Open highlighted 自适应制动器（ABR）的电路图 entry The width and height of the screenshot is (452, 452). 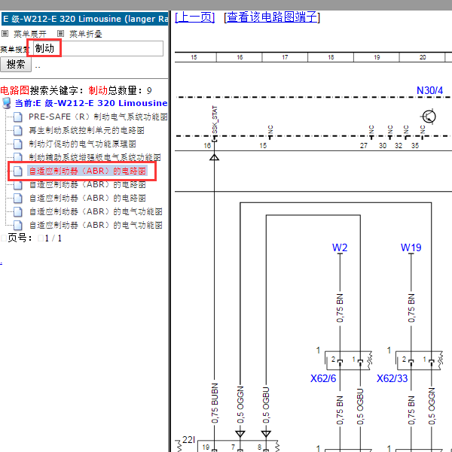tap(87, 171)
